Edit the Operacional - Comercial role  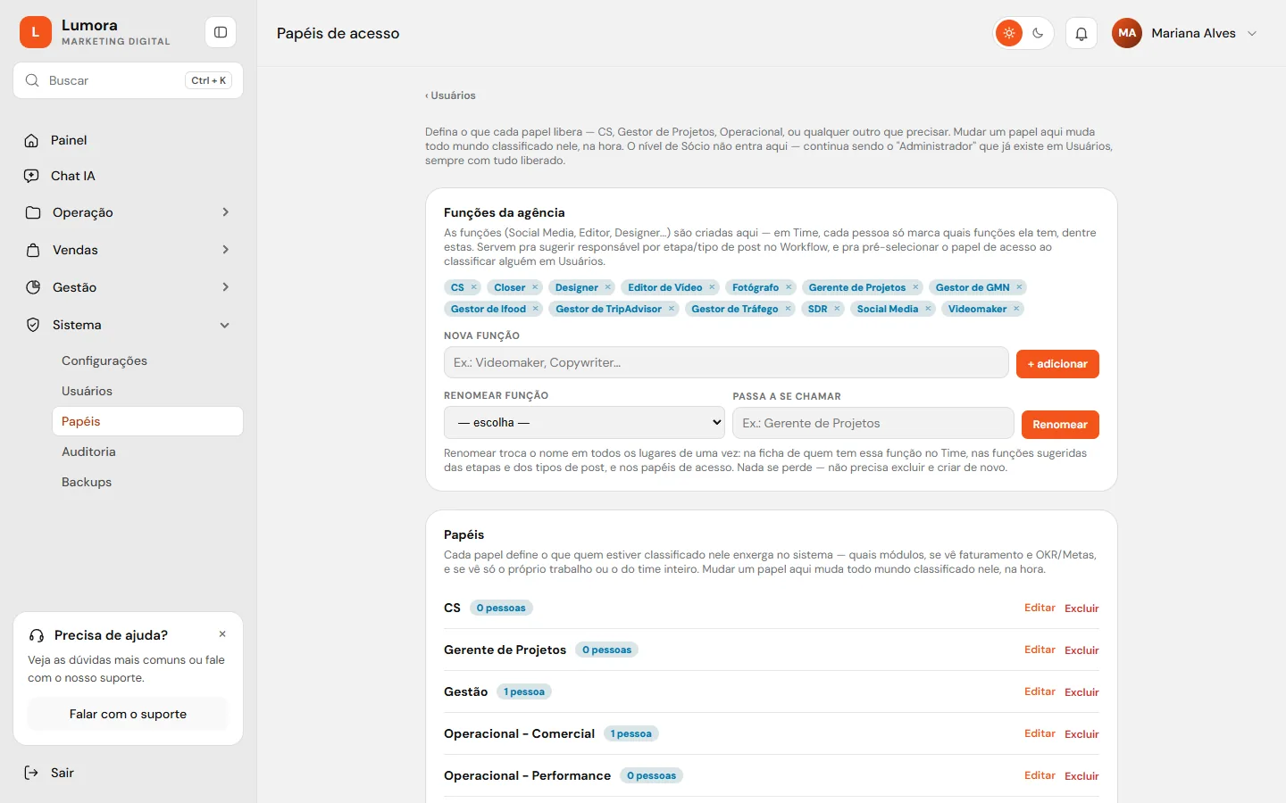click(1040, 733)
